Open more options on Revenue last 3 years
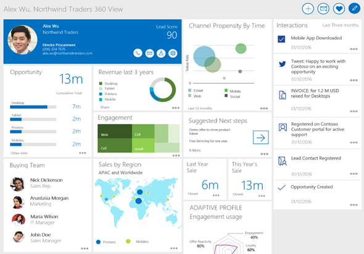The height and width of the screenshot is (254, 364). pos(176,108)
